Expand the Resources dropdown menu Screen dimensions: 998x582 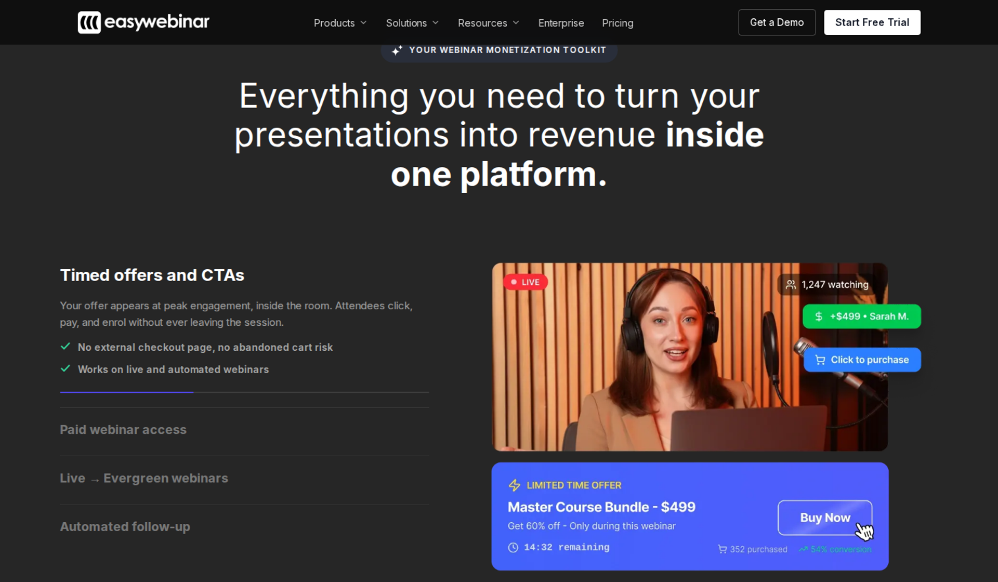point(488,23)
